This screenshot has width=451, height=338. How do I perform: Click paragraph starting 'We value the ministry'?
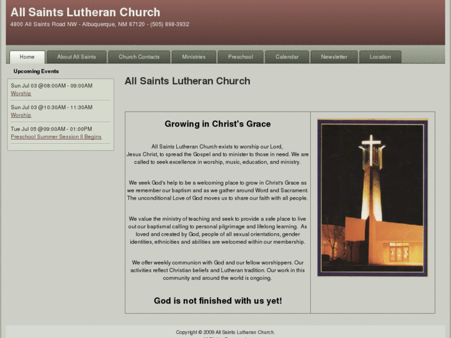click(218, 231)
